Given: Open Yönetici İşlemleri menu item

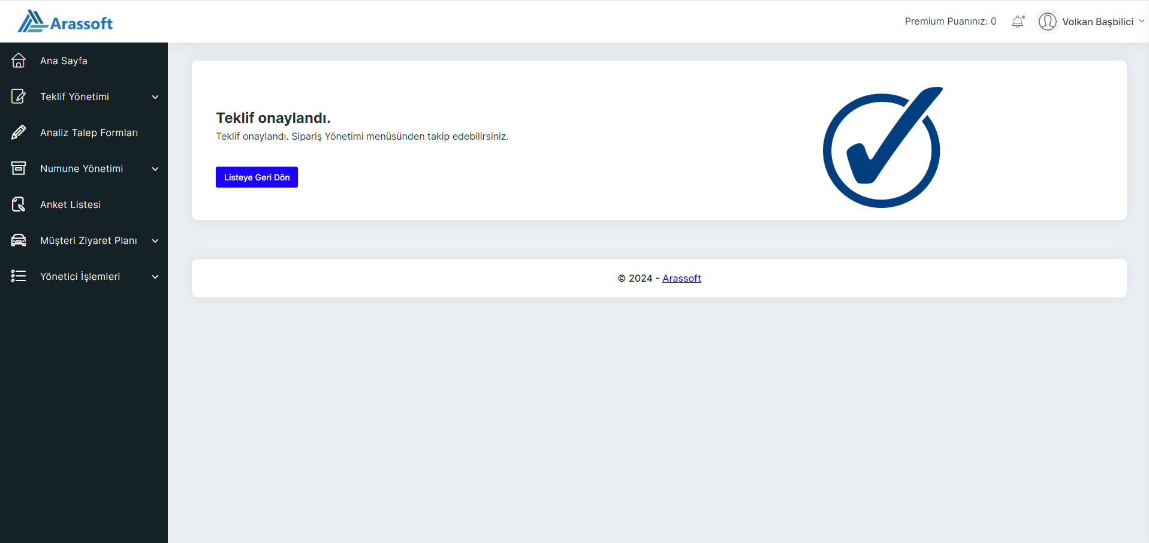Looking at the screenshot, I should (84, 276).
